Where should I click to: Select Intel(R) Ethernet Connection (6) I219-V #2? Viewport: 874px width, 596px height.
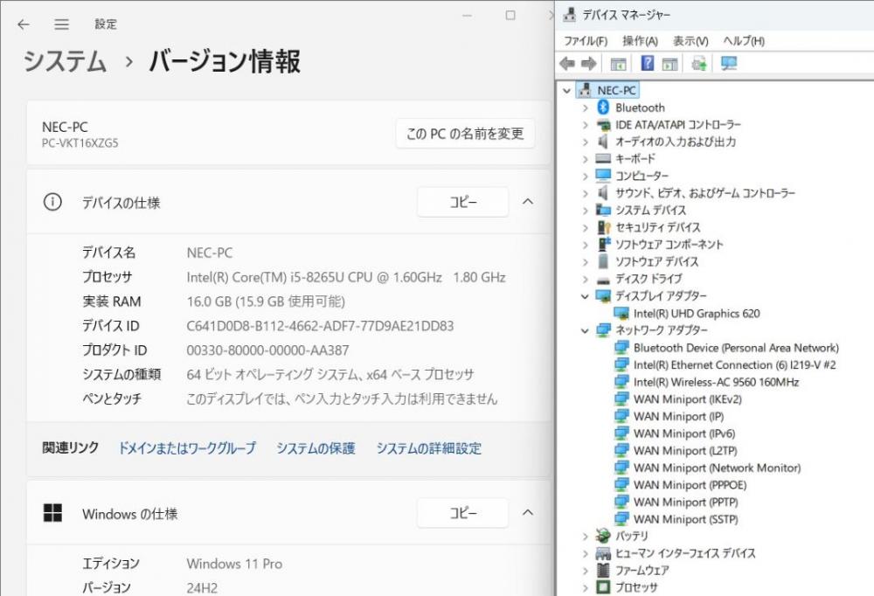click(735, 364)
